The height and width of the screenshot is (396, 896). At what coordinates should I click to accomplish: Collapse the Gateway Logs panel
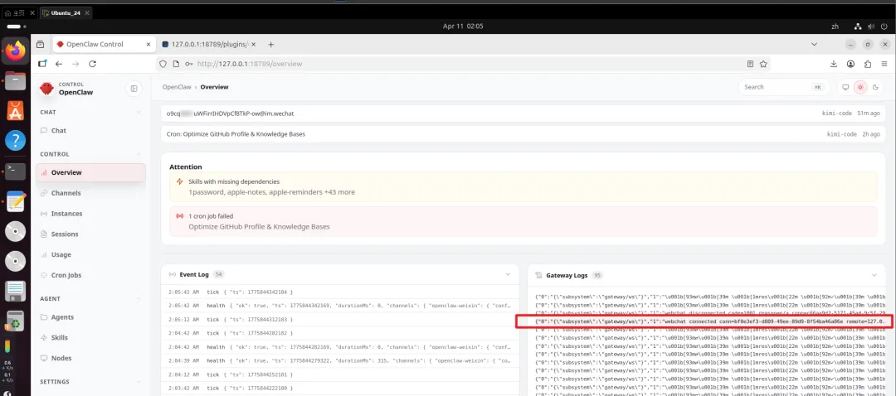[874, 275]
